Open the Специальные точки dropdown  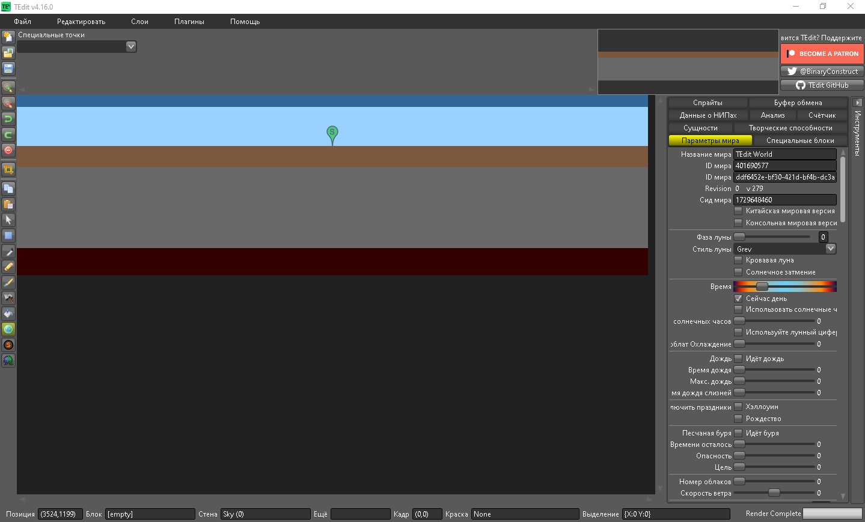coord(78,46)
